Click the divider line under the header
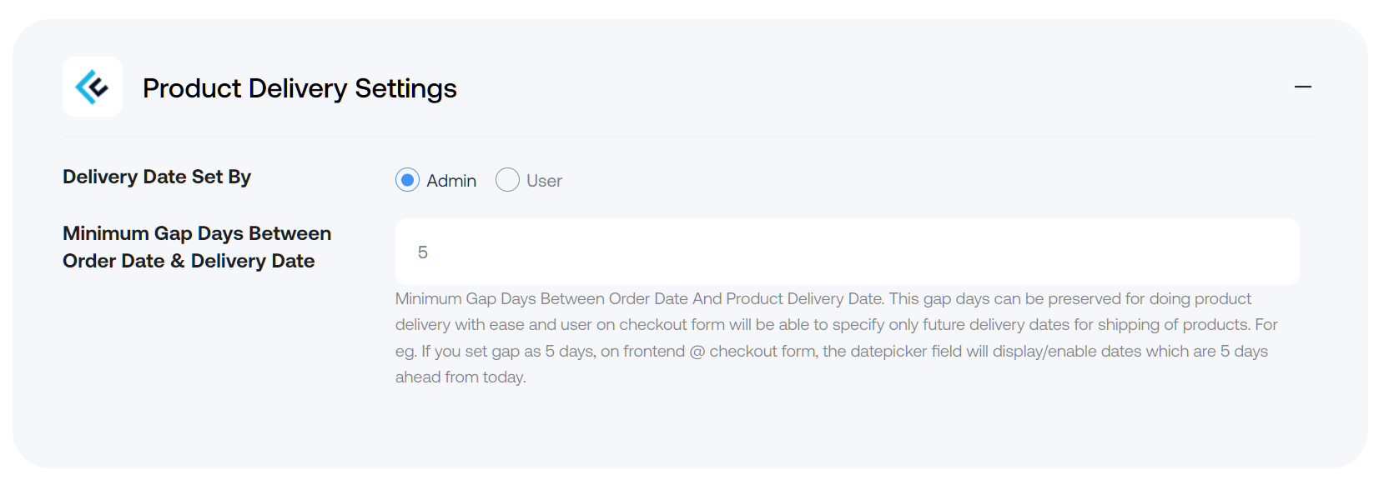This screenshot has width=1384, height=490. tap(690, 136)
